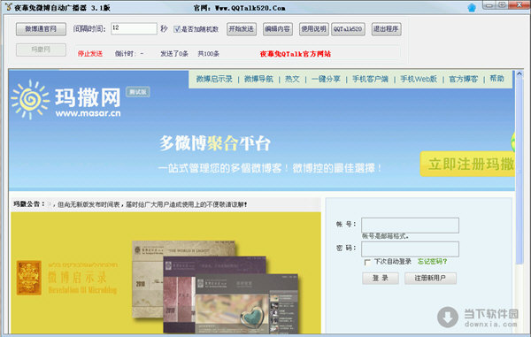Open 热文 in the site navigation
Image resolution: width=531 pixels, height=337 pixels.
(292, 80)
